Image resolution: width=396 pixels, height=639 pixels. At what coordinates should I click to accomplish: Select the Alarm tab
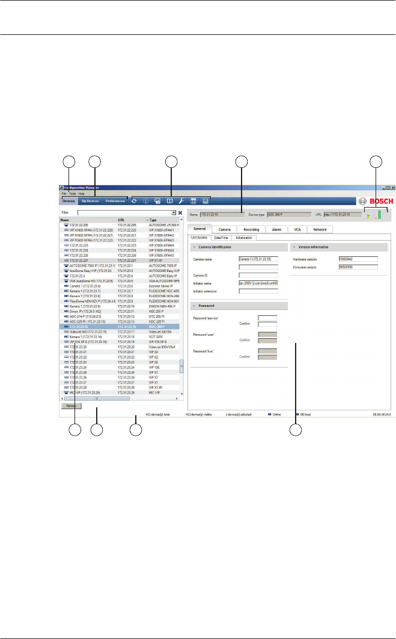276,229
